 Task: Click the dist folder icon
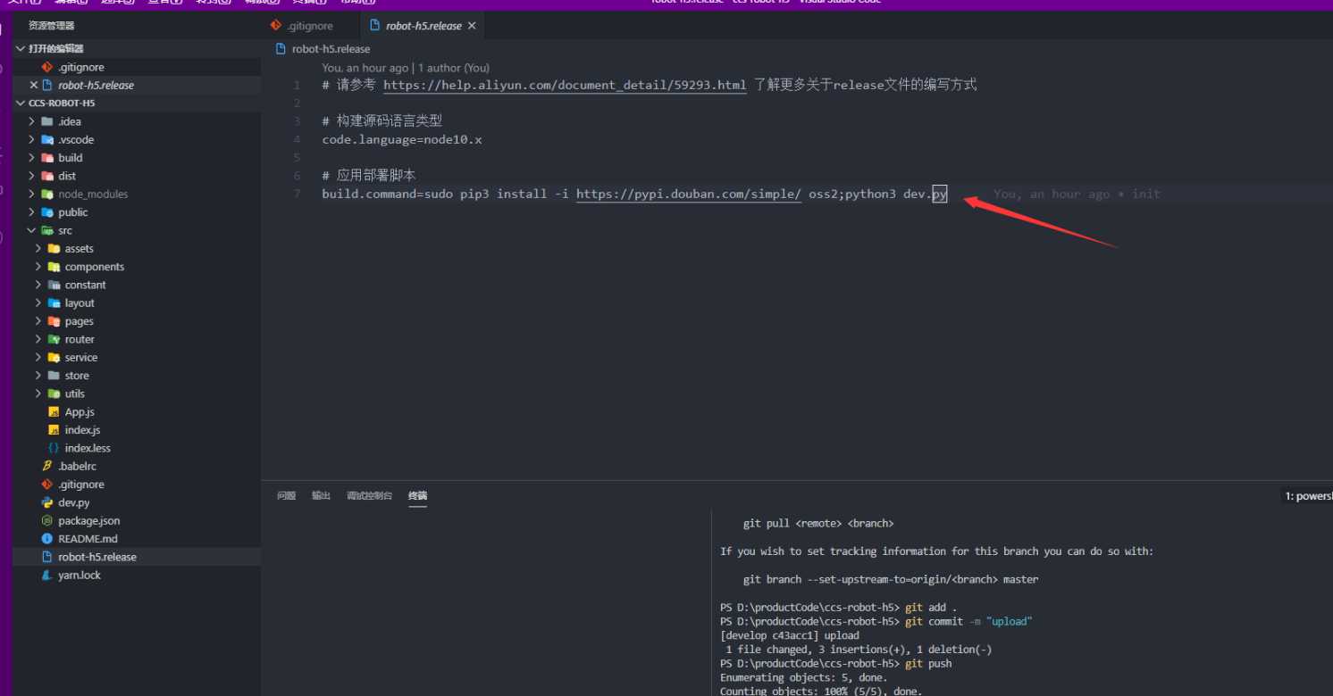[47, 176]
